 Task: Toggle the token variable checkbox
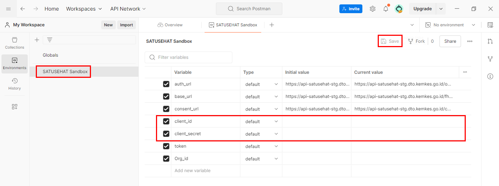coord(166,146)
